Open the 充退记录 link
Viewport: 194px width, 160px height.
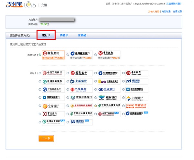[x=178, y=12]
